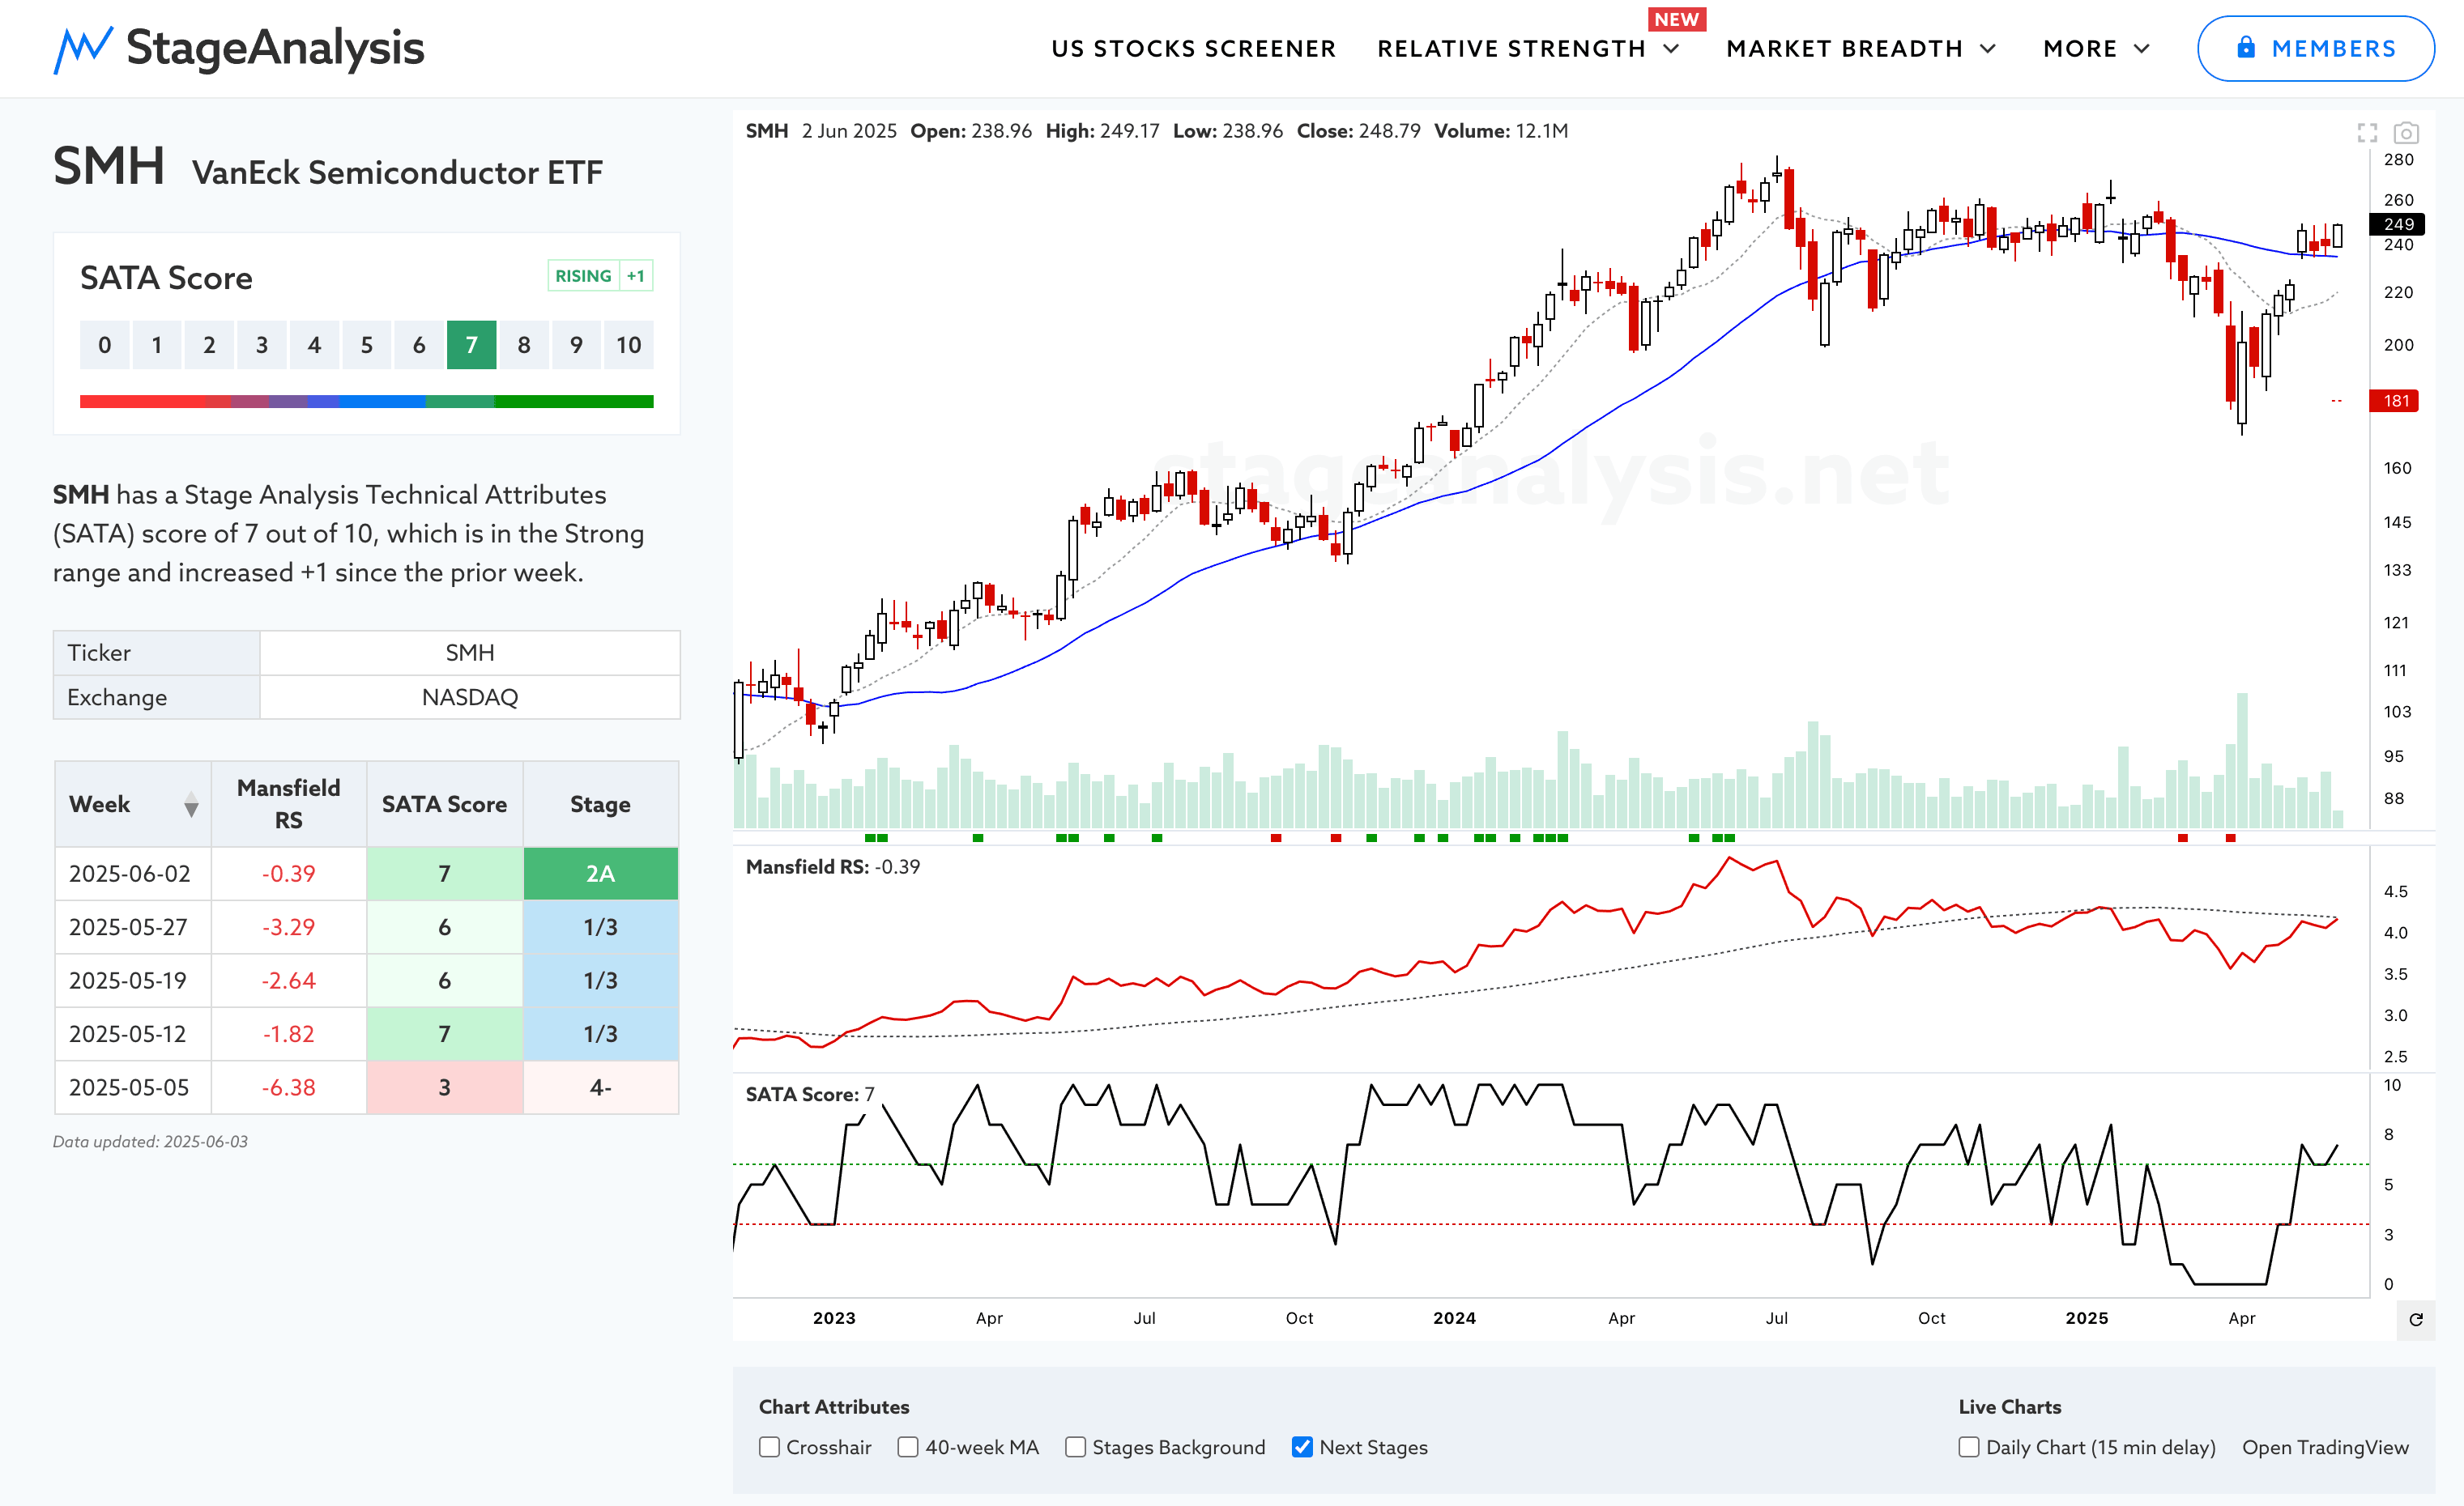Expand the Relative Strength menu
Image resolution: width=2464 pixels, height=1506 pixels.
click(1528, 49)
